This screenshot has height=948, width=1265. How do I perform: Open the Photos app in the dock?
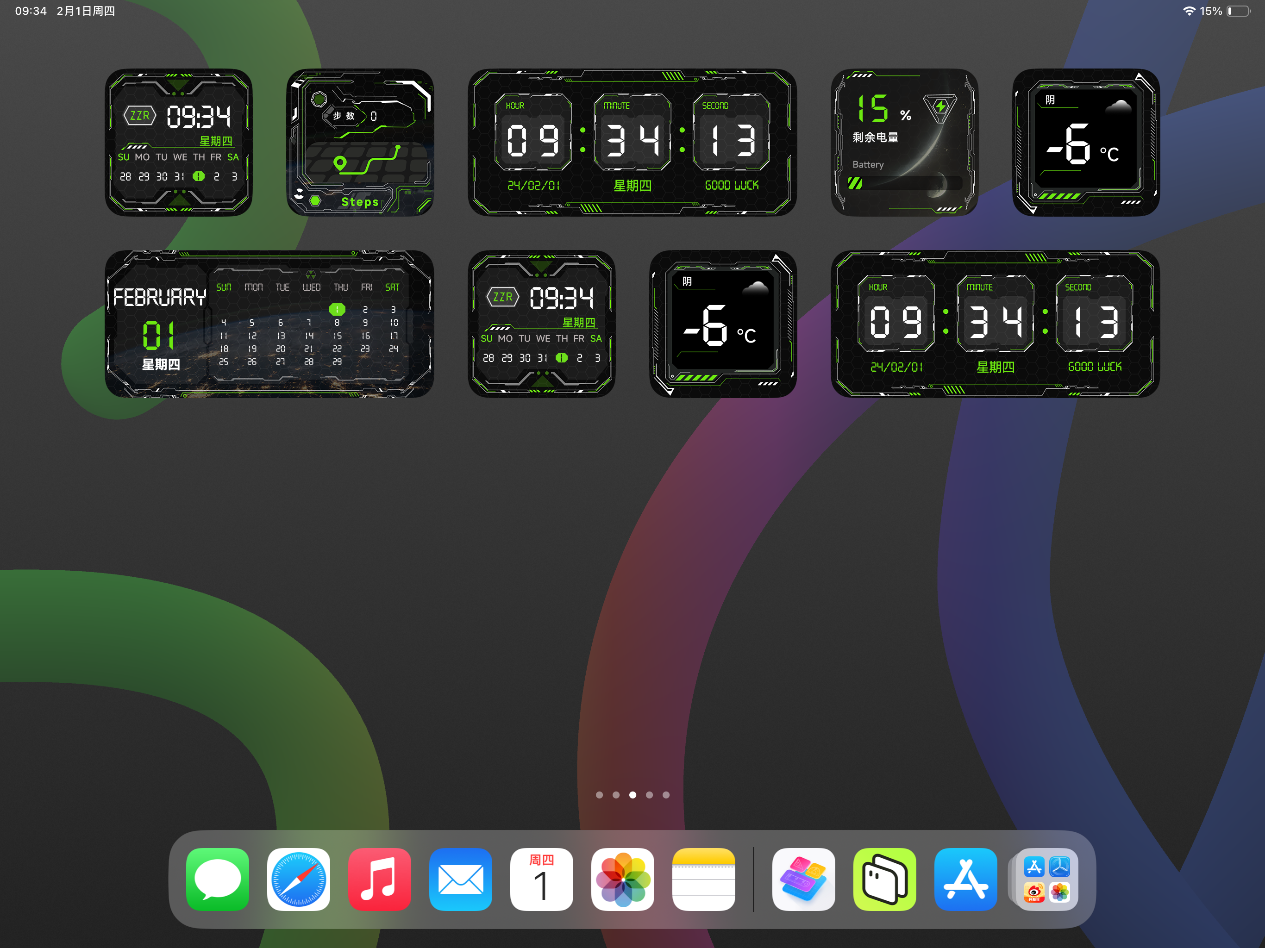[623, 879]
